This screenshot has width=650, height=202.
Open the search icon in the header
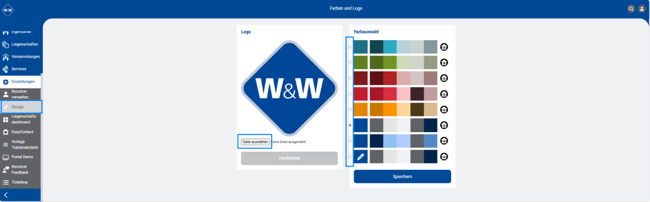(x=631, y=8)
